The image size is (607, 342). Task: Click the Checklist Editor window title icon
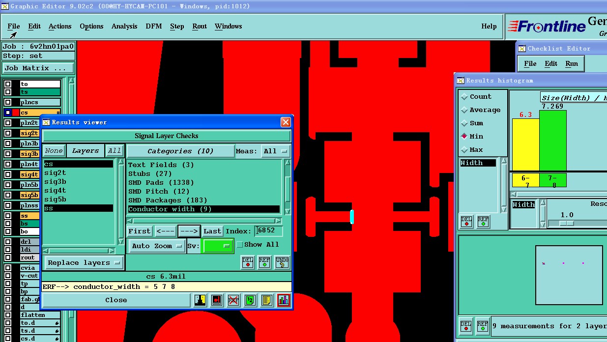pos(522,49)
